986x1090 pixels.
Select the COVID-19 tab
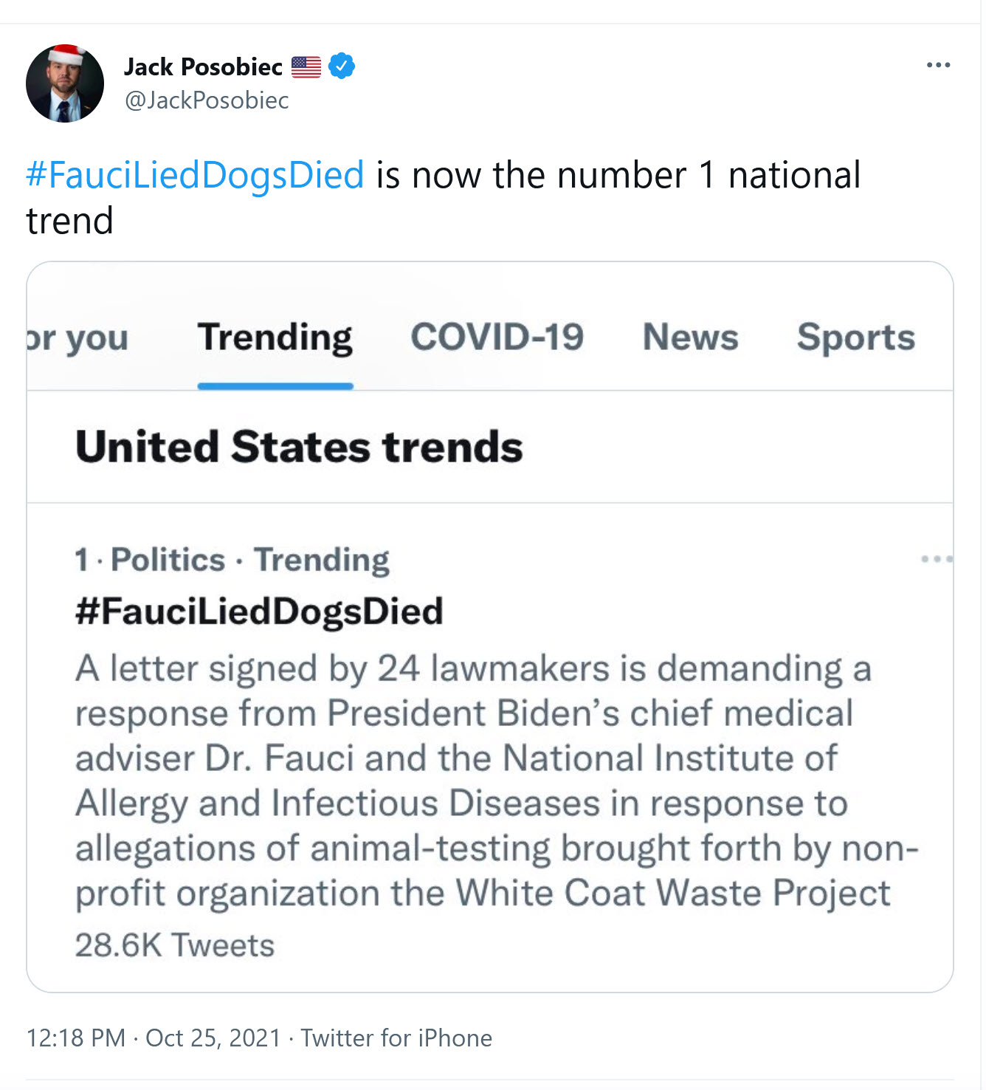point(497,337)
